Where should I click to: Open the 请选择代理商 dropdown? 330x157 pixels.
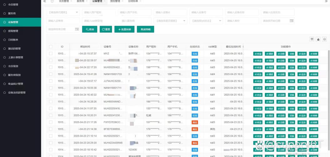click(x=63, y=13)
